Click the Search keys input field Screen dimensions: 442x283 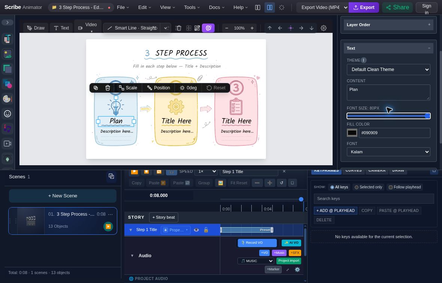pyautogui.click(x=374, y=199)
